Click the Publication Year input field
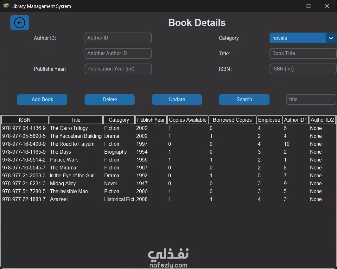Viewport: 337px width, 269px height. point(118,69)
